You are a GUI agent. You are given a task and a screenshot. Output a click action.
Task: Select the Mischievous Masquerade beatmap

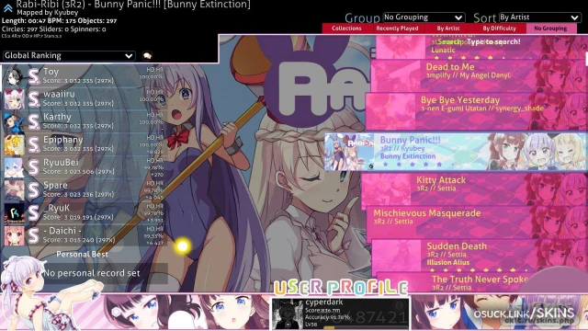[477, 223]
